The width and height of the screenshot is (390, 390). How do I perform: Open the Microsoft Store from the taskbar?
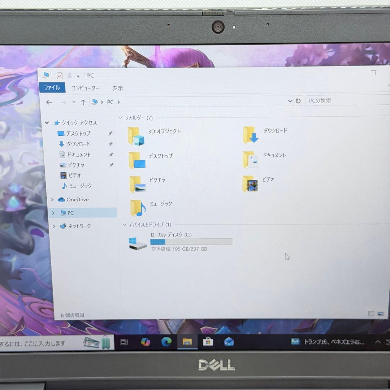click(208, 342)
